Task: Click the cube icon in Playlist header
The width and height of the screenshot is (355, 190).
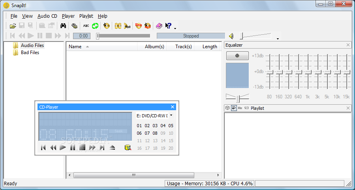Action: coord(227,108)
